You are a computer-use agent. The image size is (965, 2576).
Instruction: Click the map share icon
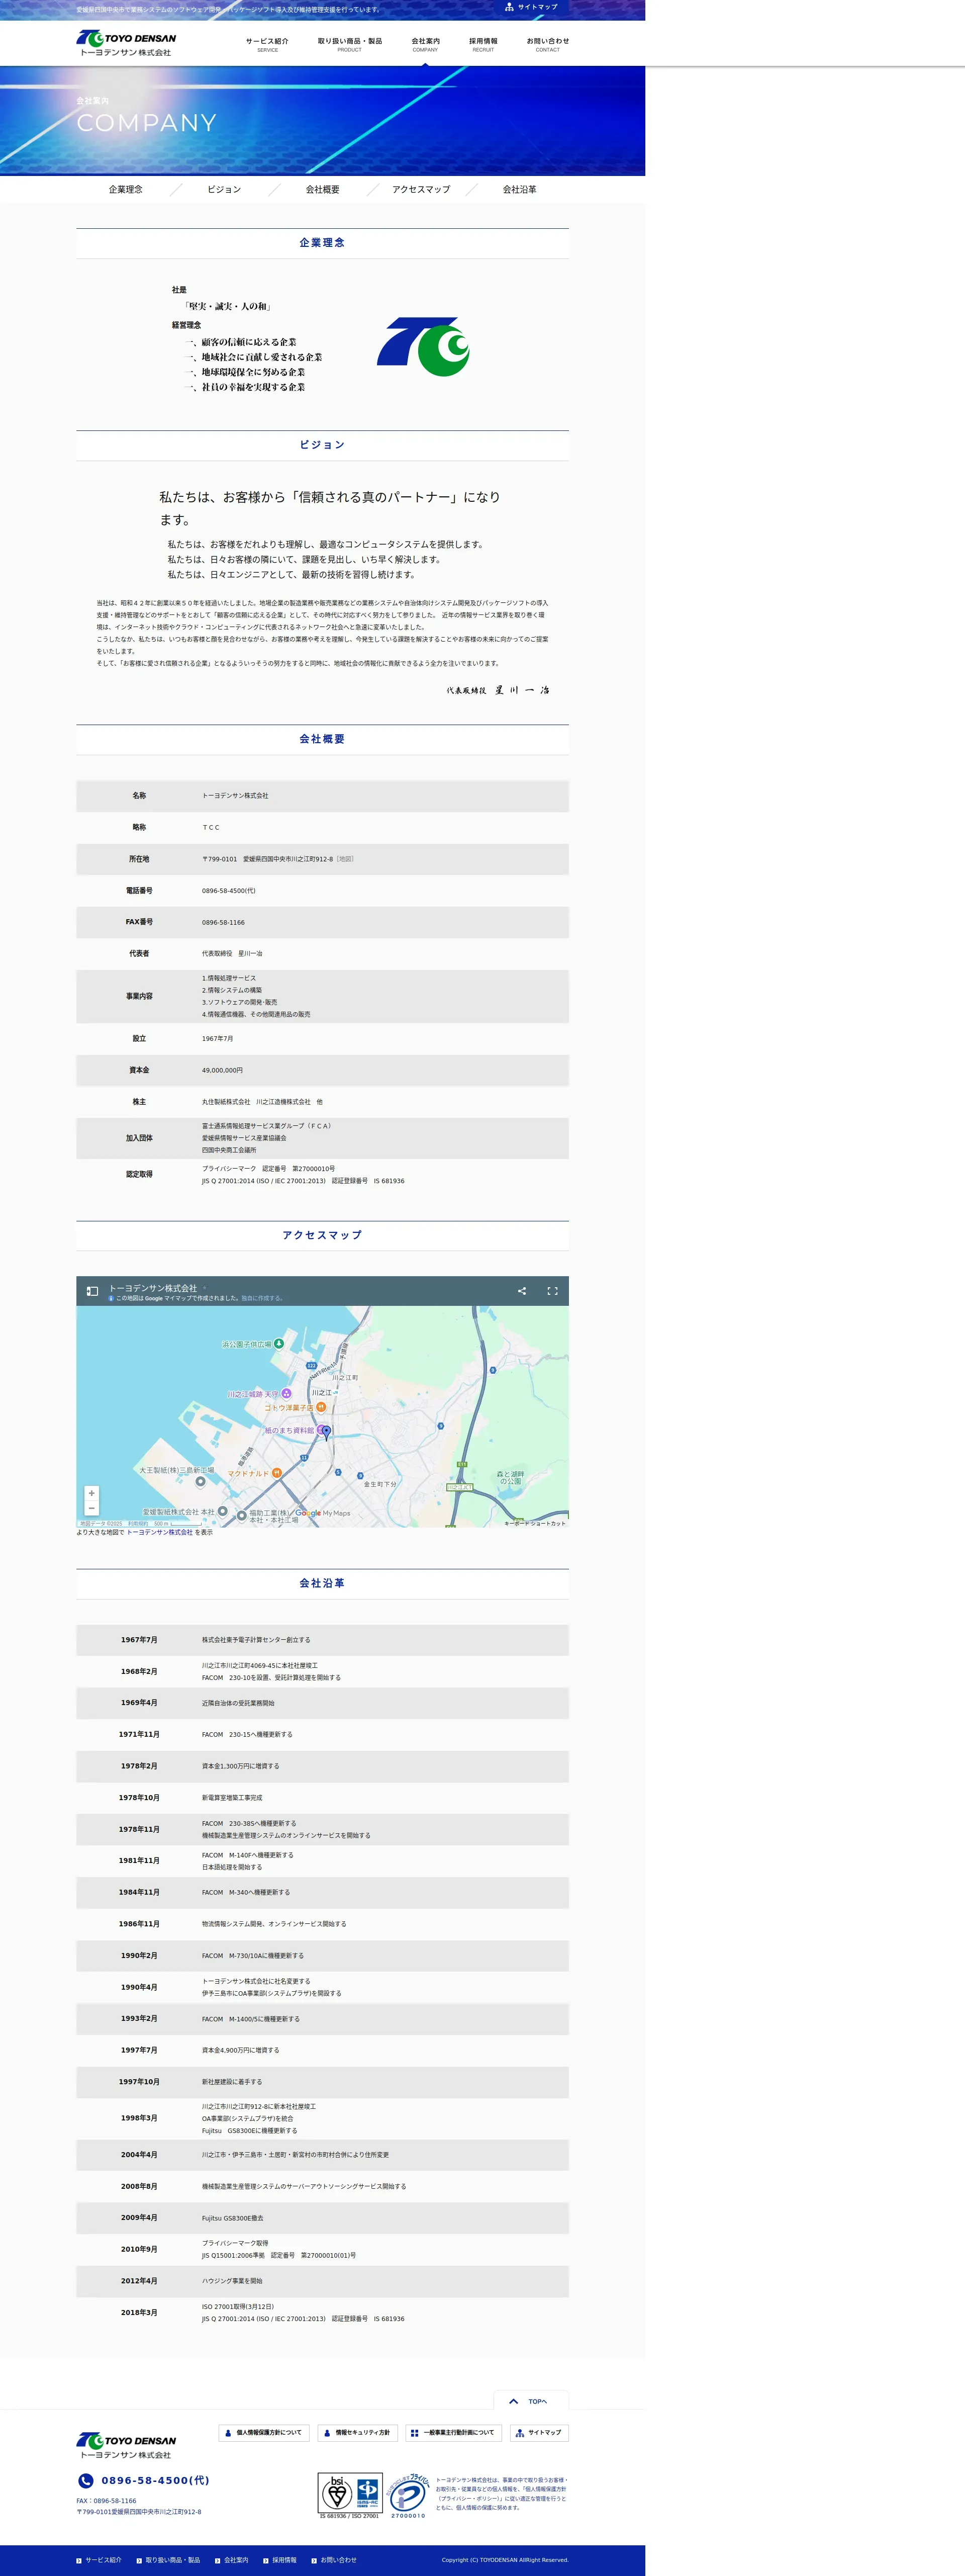pyautogui.click(x=521, y=1291)
